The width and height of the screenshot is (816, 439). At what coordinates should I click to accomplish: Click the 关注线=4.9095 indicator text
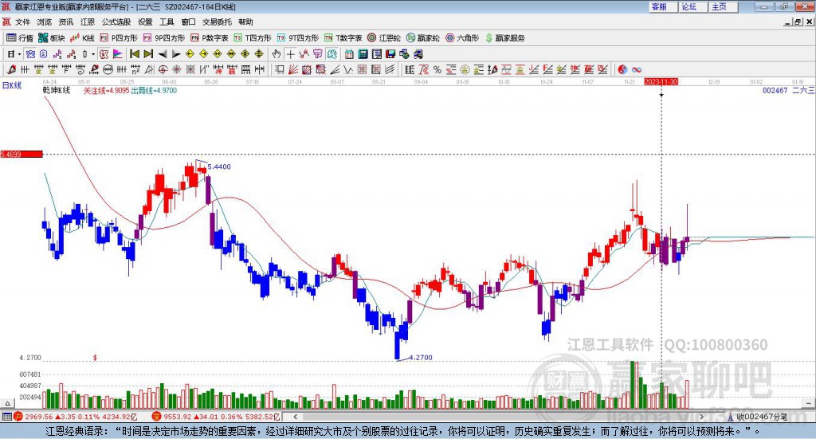106,91
